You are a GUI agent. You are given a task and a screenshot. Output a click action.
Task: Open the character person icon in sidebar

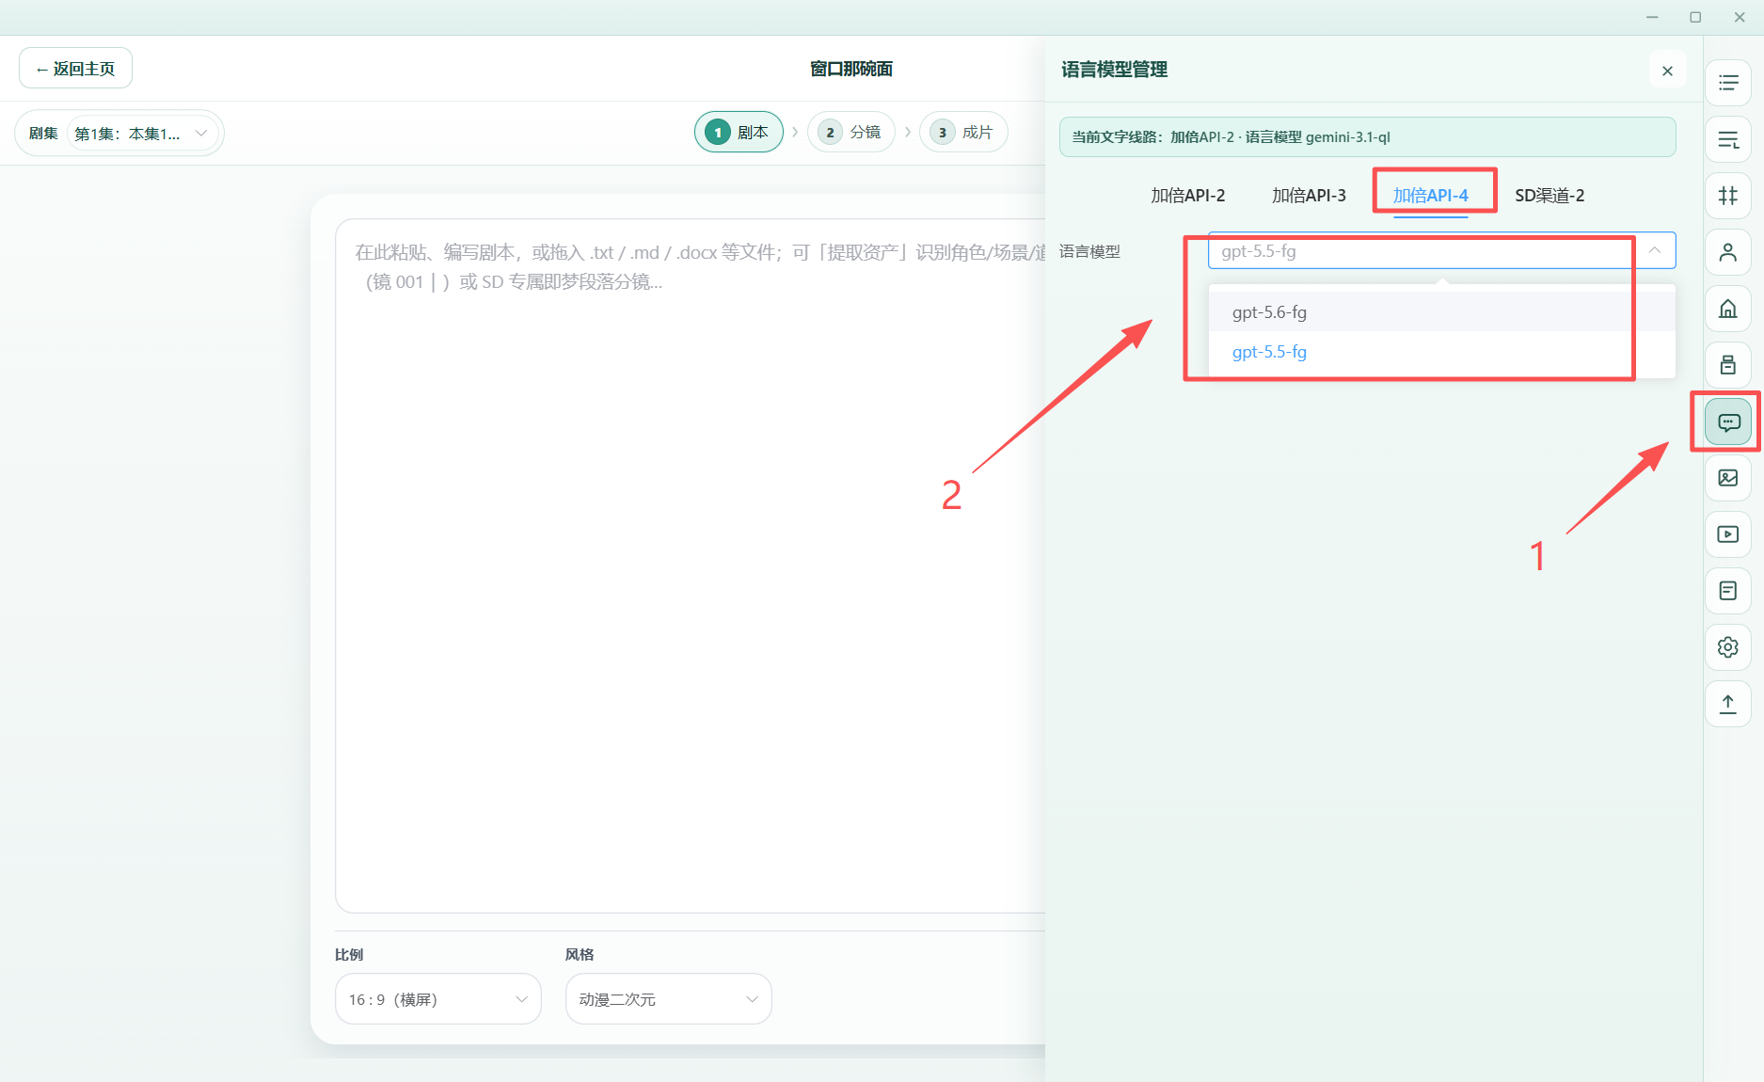coord(1727,252)
